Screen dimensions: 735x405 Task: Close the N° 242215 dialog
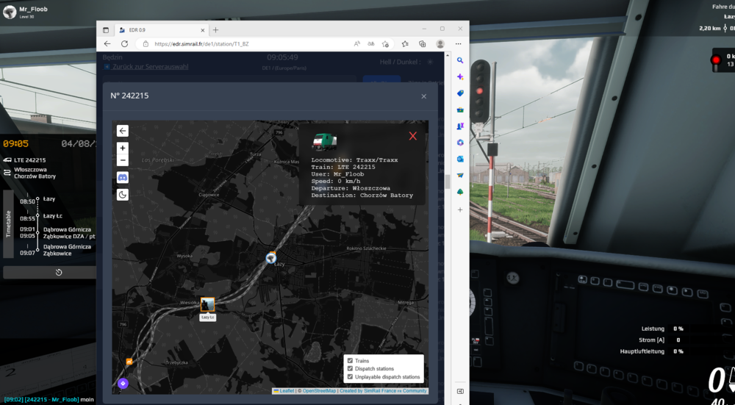423,96
